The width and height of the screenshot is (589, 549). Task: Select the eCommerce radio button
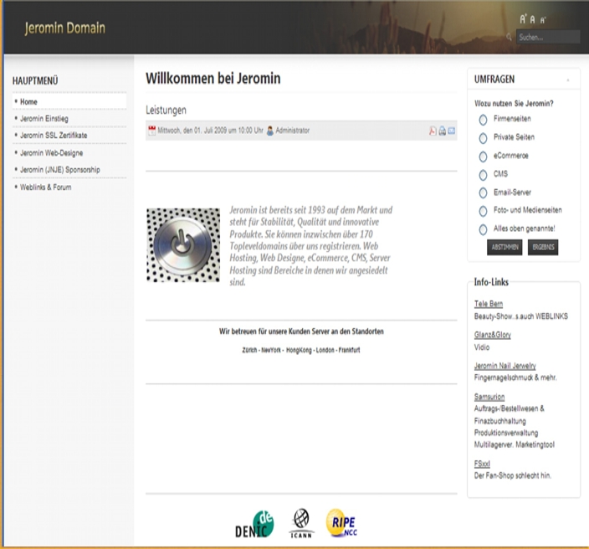click(x=483, y=156)
